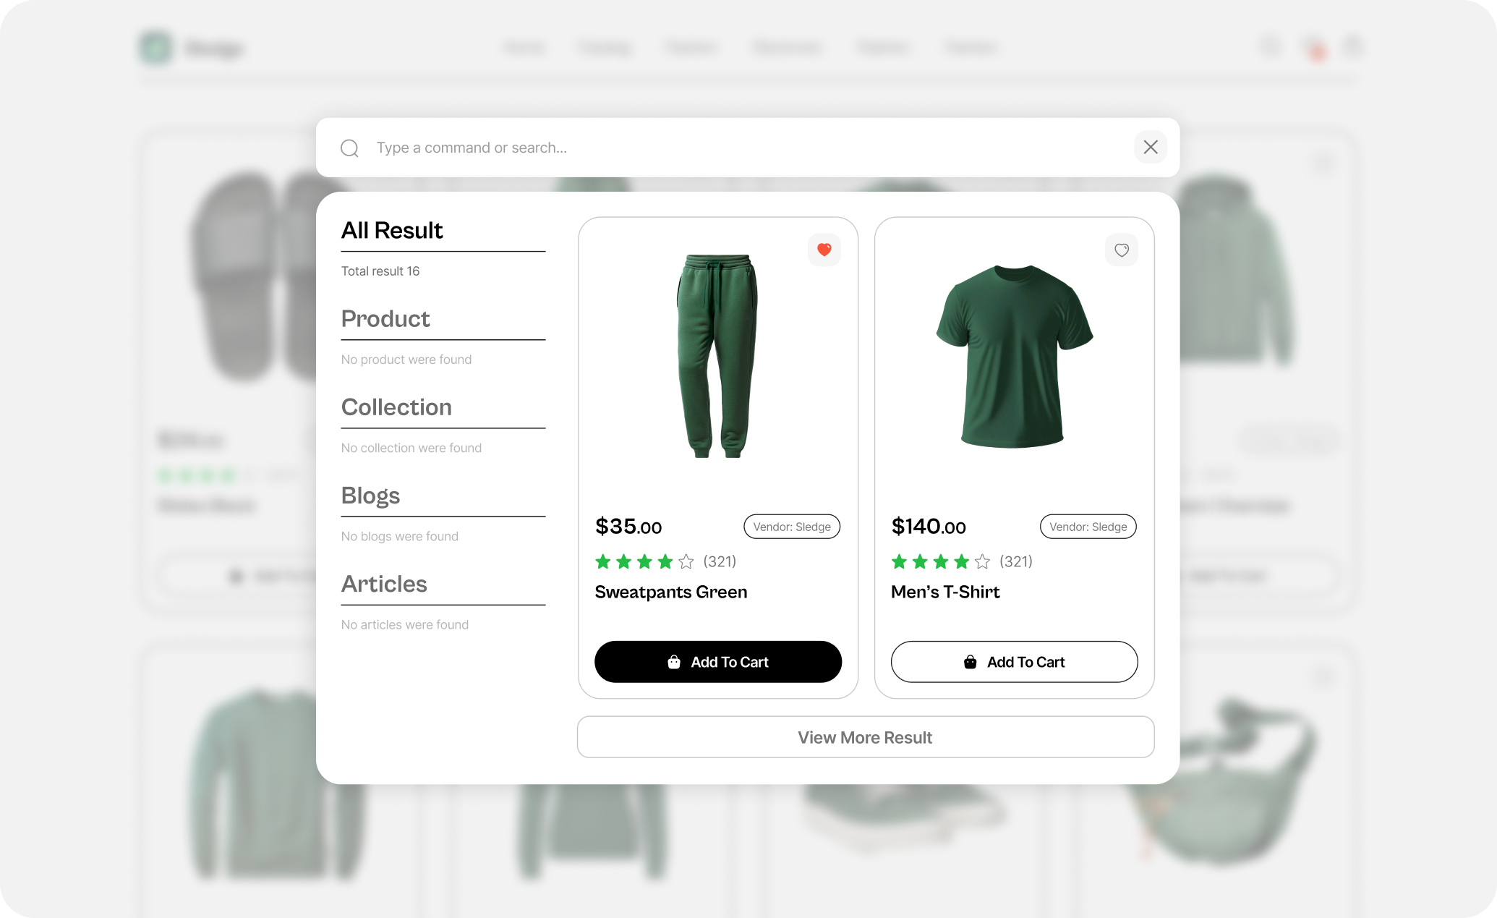Click the search input field to type
1497x918 pixels.
coord(748,148)
